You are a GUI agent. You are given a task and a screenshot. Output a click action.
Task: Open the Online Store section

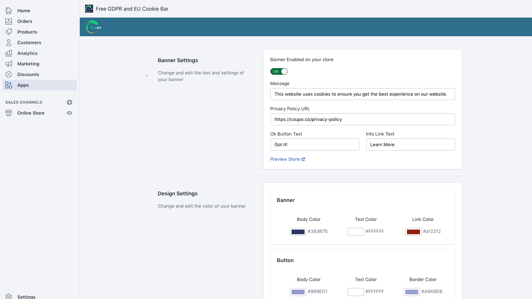pos(31,113)
